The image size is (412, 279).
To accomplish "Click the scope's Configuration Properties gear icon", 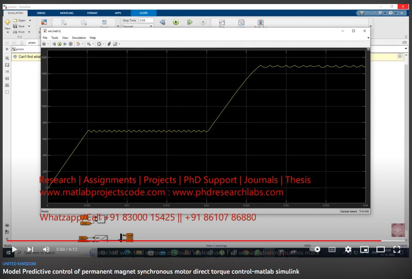I will (44, 44).
